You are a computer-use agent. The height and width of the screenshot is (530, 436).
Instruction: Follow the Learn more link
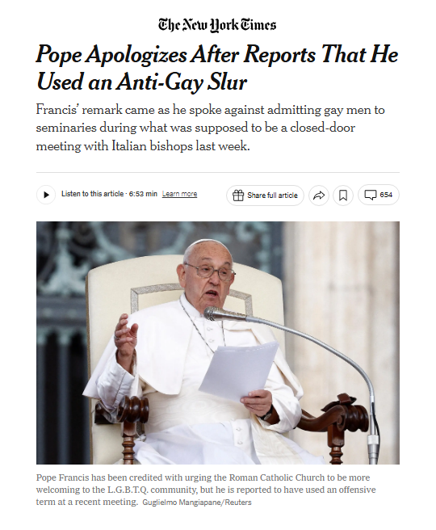point(179,194)
